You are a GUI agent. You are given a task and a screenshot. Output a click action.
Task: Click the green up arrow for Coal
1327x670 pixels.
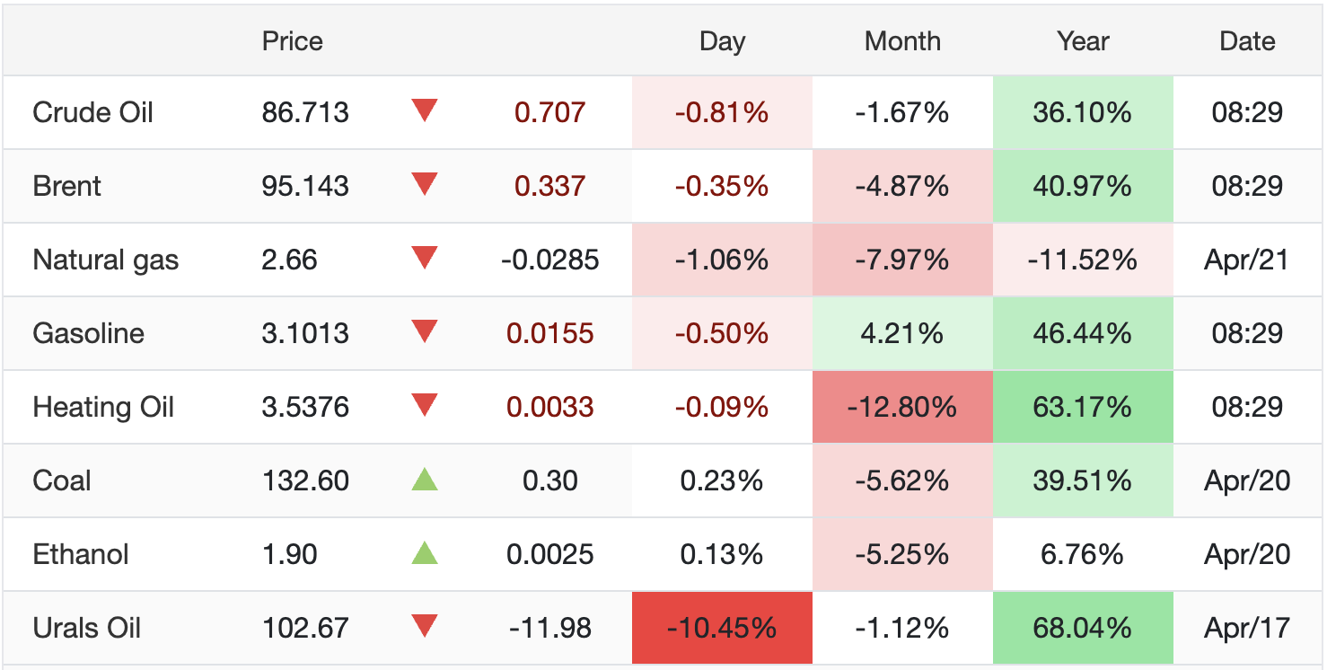pyautogui.click(x=424, y=480)
